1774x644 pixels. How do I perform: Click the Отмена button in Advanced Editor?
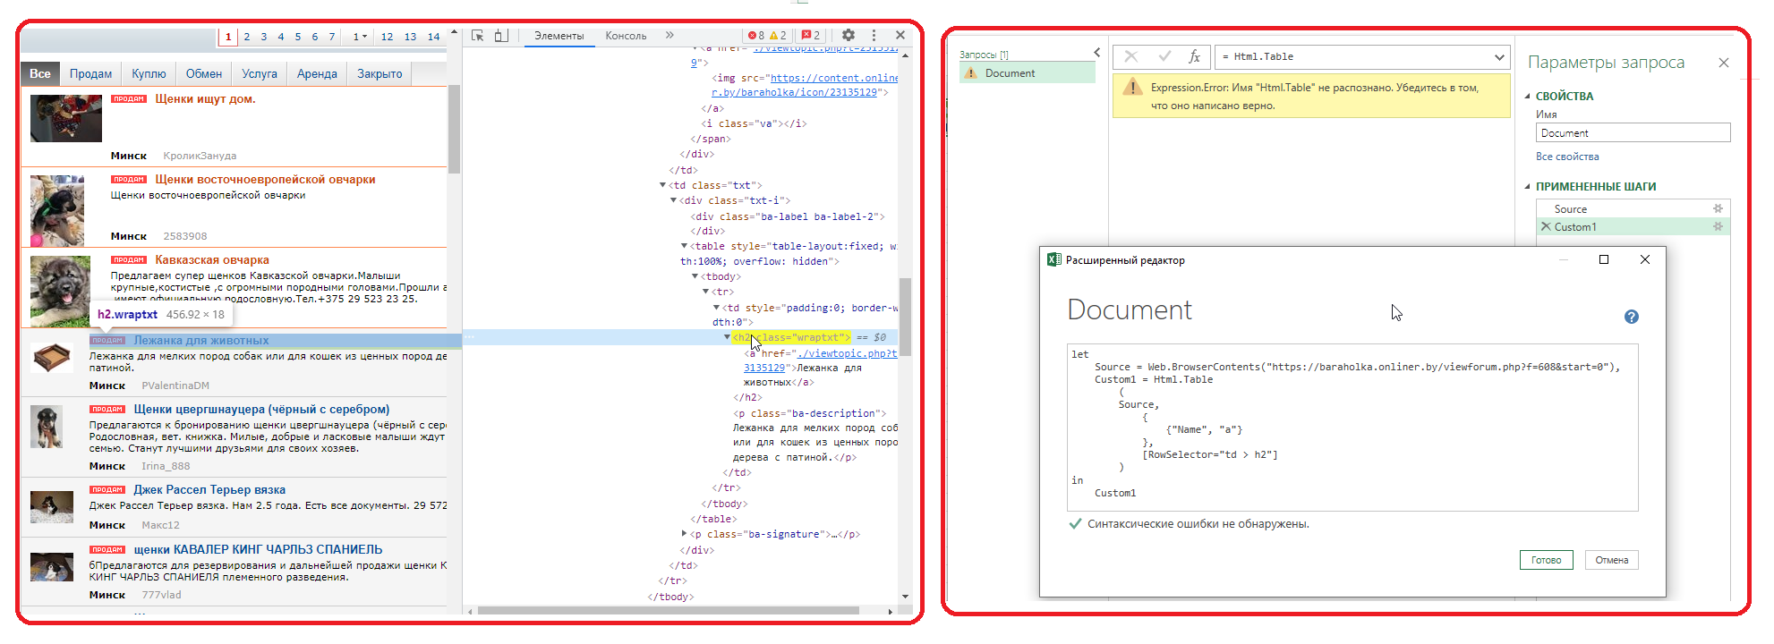tap(1611, 560)
